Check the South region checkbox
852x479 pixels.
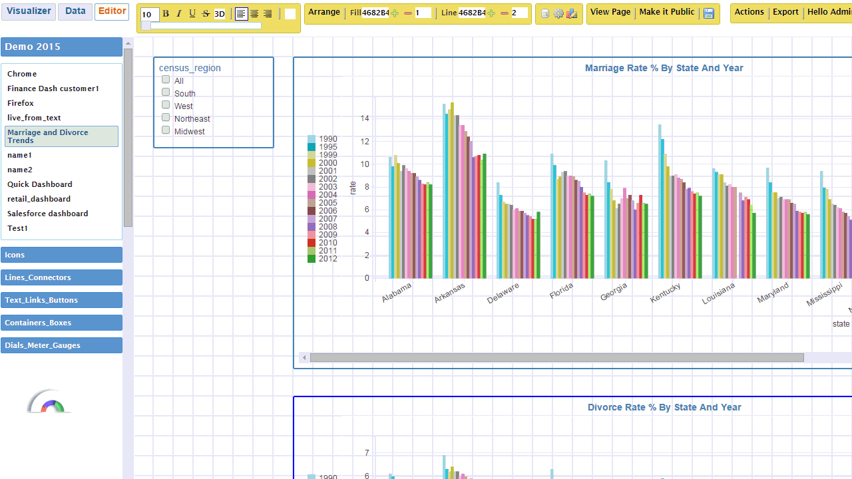[165, 92]
